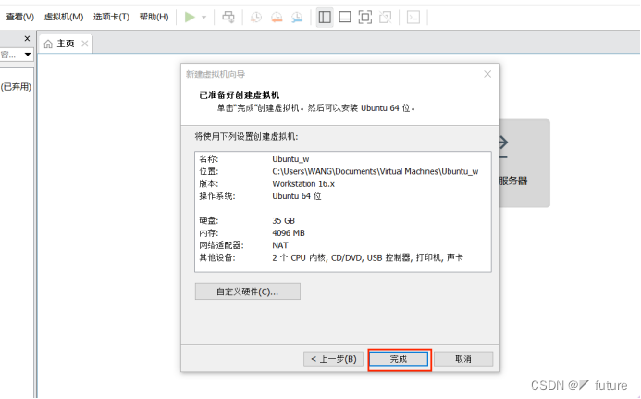This screenshot has height=399, width=641.
Task: Open the 虚拟机(M) menu
Action: (x=64, y=17)
